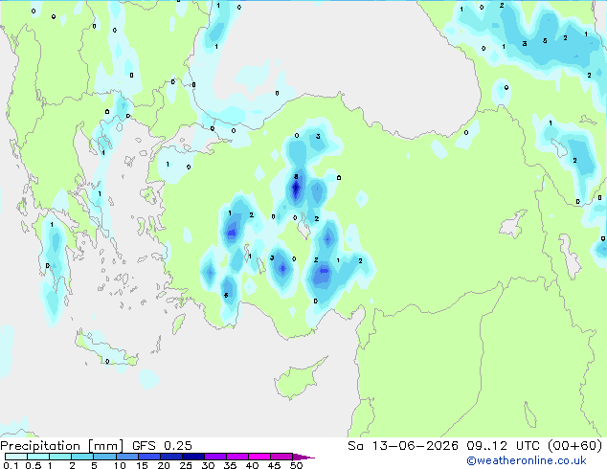
Task: Click the 45–50 mm legend color swatch
Action: point(281,457)
